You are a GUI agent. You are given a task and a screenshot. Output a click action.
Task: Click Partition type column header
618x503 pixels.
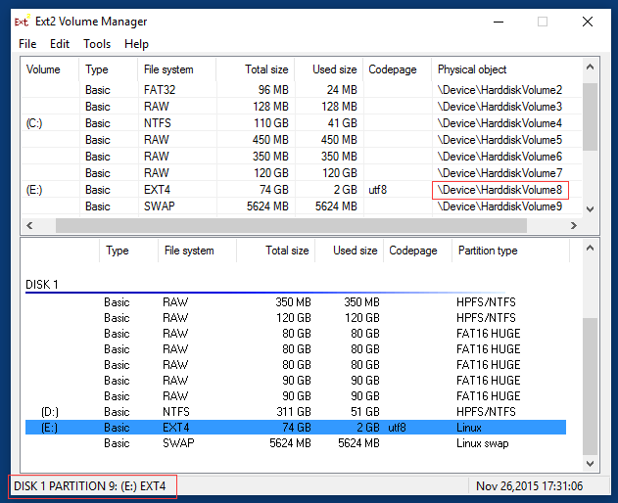point(487,251)
